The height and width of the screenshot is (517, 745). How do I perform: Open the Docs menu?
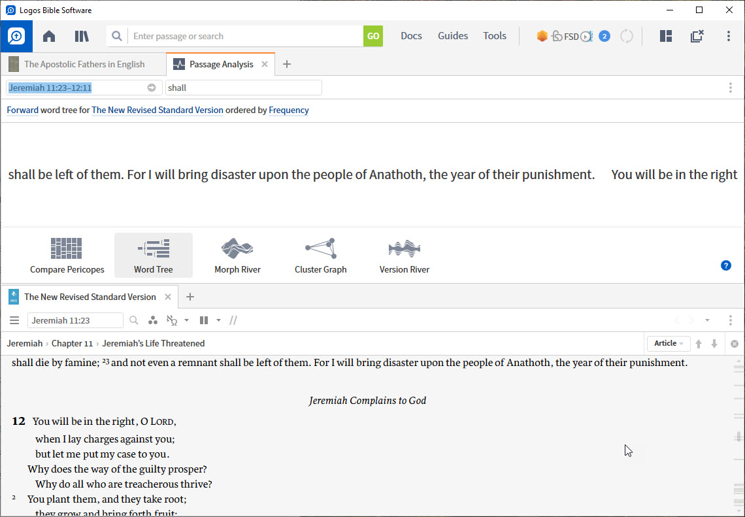[x=412, y=36]
